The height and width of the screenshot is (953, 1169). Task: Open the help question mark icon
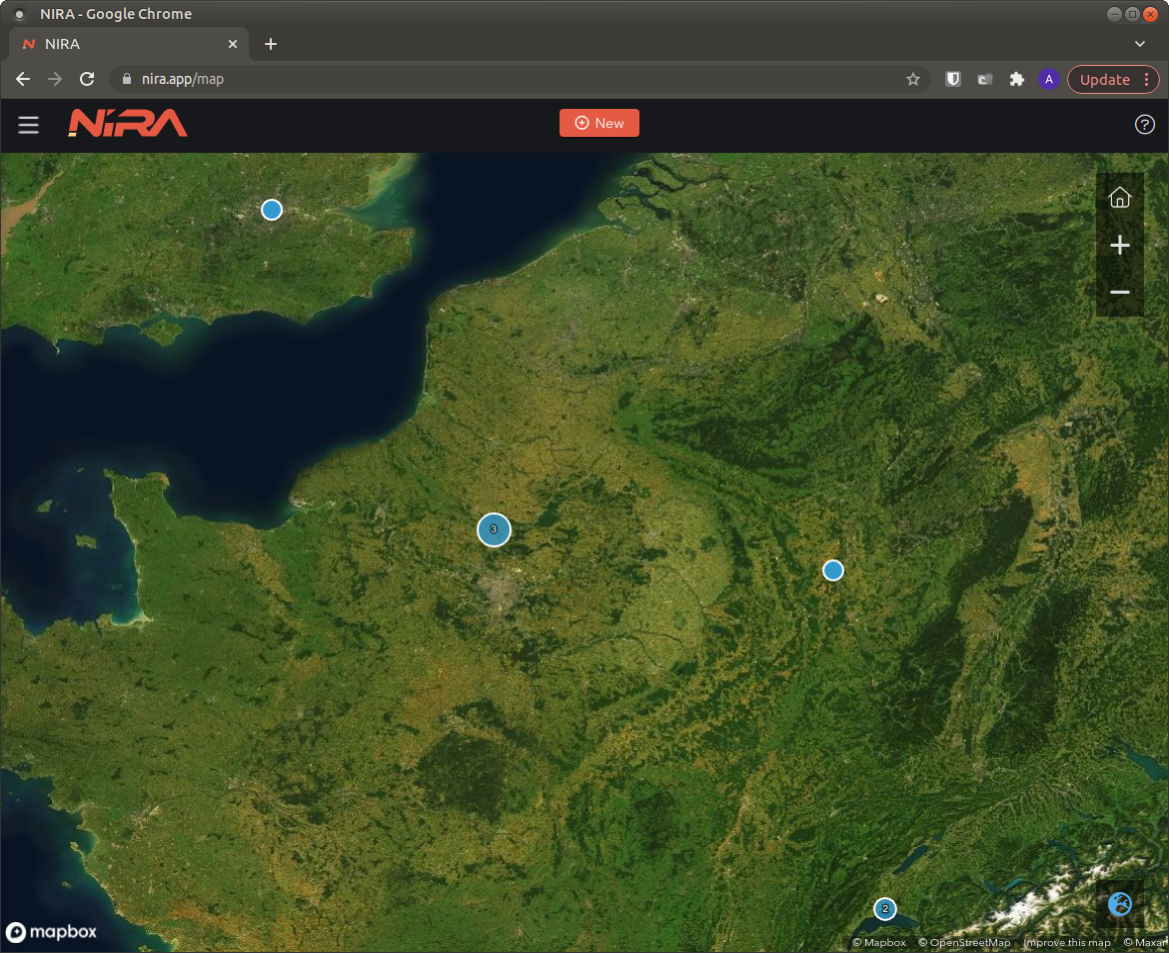point(1144,125)
